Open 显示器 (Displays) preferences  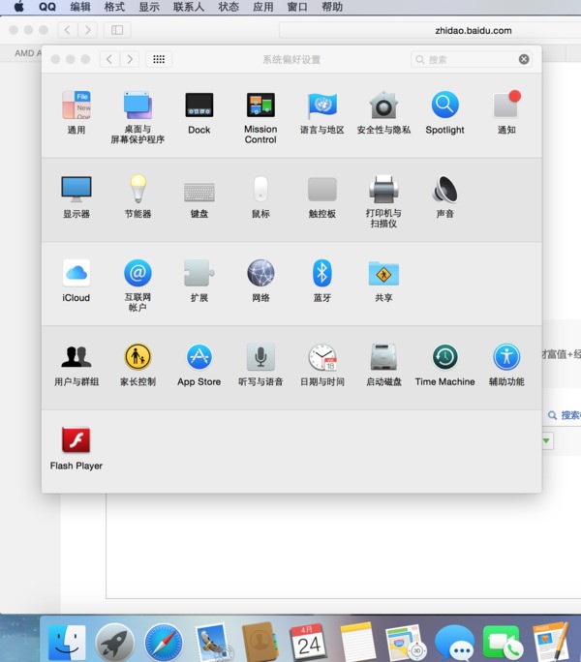[x=76, y=196]
